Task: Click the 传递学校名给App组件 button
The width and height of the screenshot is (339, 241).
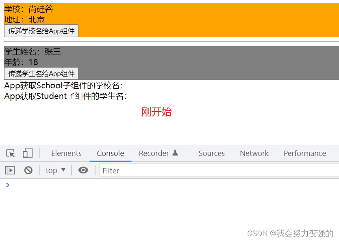Action: pos(41,31)
